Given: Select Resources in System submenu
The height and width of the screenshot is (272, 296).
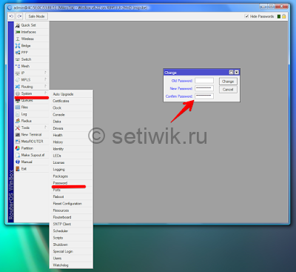Looking at the screenshot, I should coord(71,210).
